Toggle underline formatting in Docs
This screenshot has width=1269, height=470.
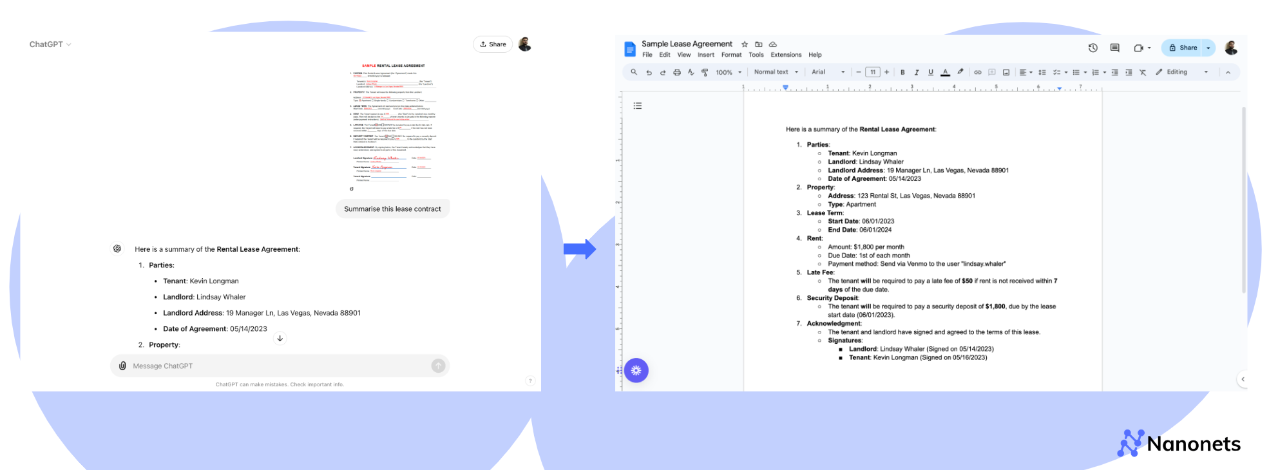[x=931, y=72]
